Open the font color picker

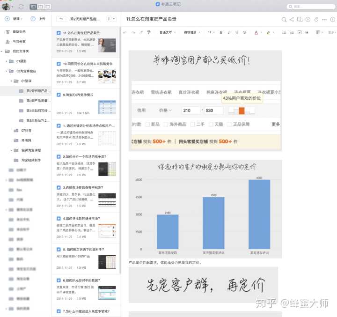tap(257, 33)
